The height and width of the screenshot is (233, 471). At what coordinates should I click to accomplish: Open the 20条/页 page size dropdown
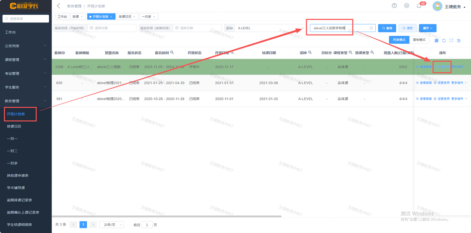point(111,225)
